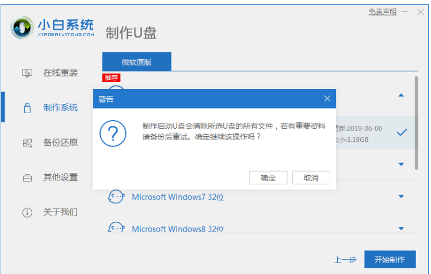
Task: Toggle the checkmark on the selected system row
Action: click(x=402, y=133)
